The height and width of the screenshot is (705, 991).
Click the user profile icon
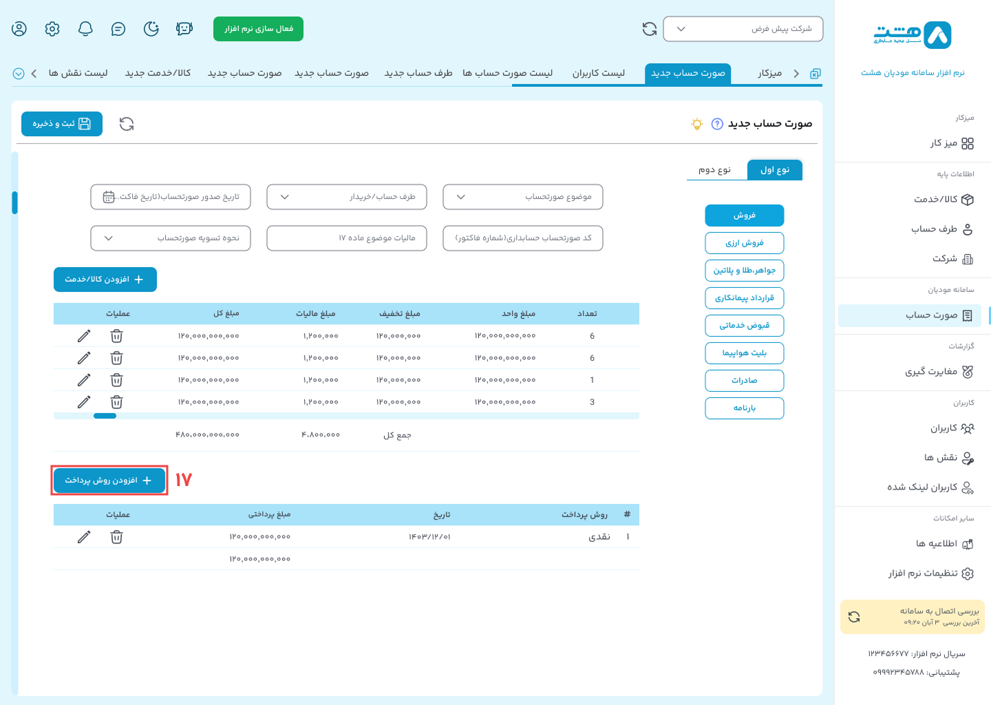(19, 29)
